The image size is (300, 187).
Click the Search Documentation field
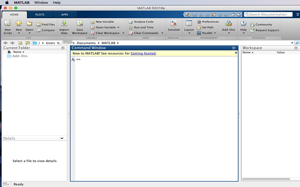(268, 15)
